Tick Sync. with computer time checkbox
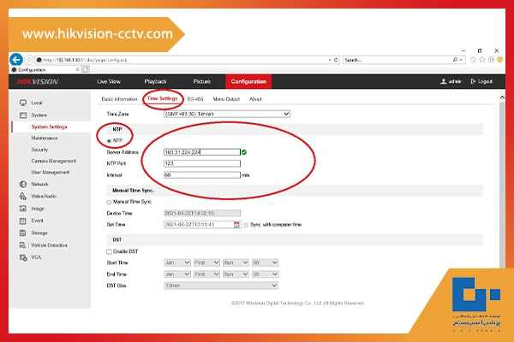 click(246, 225)
